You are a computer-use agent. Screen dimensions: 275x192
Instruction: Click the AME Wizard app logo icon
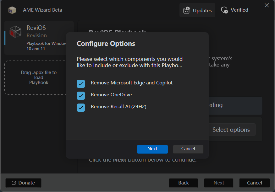(12, 10)
